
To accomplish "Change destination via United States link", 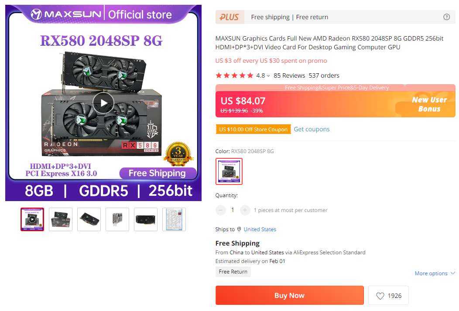I will (x=260, y=229).
